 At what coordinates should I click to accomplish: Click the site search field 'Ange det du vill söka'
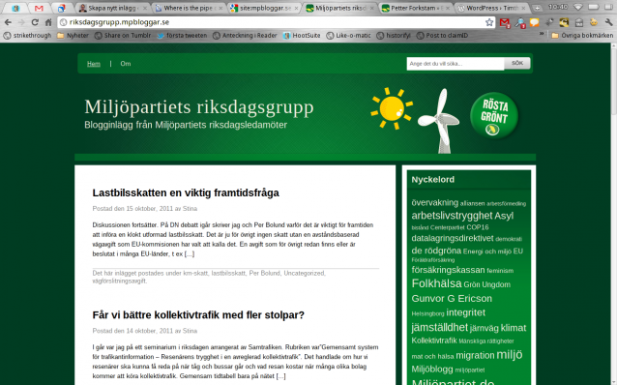[x=455, y=64]
